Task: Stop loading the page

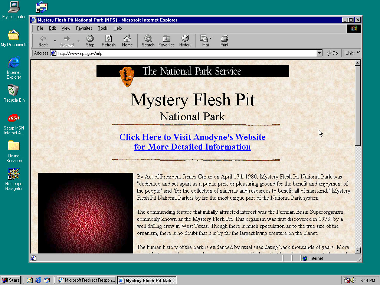Action: click(x=90, y=41)
